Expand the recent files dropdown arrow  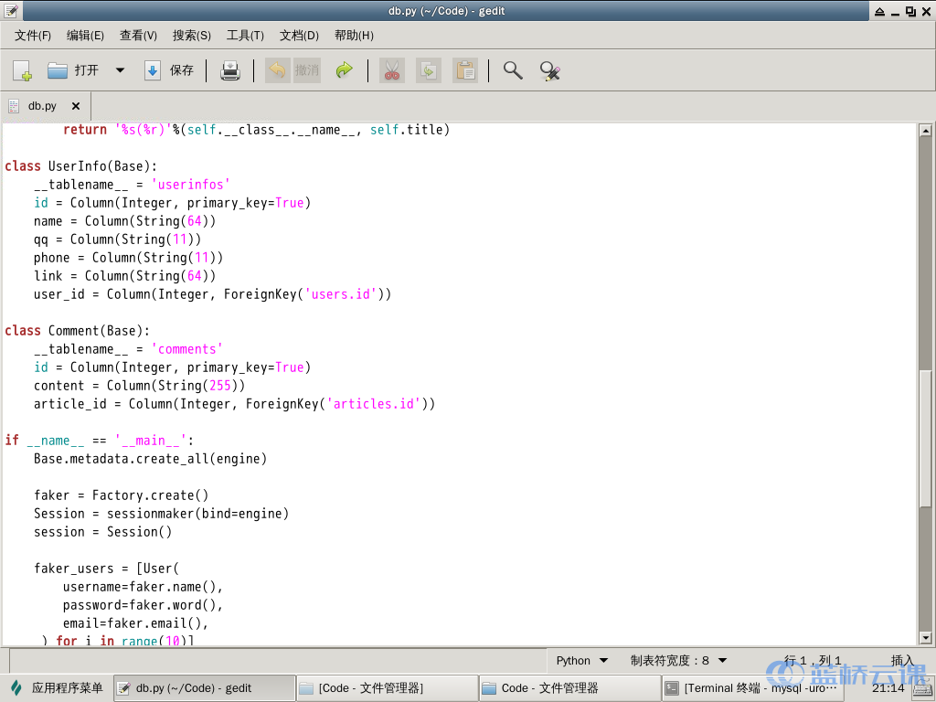[x=120, y=70]
